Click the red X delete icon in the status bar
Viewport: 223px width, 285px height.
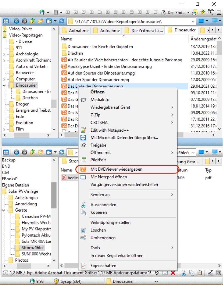coord(173,273)
